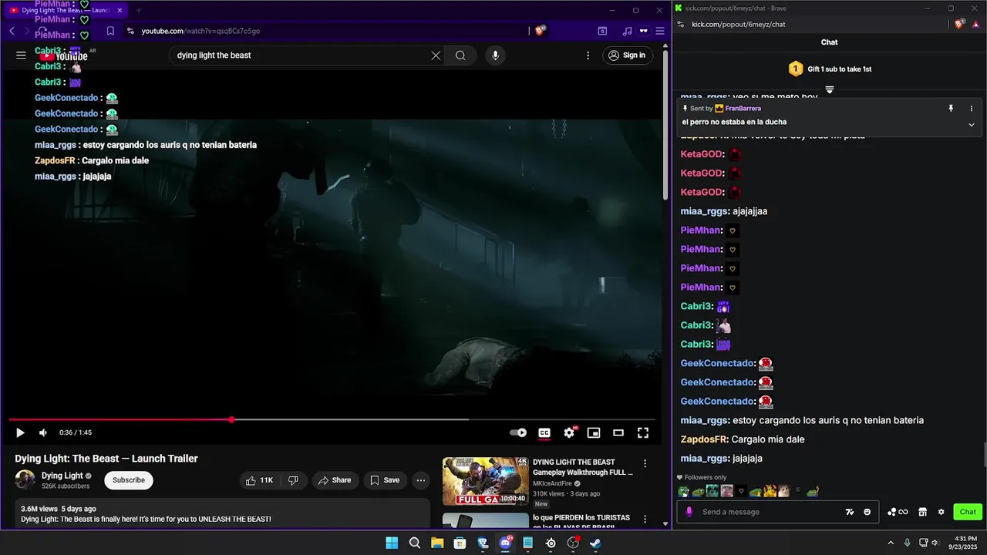Open Kick chat settings gear
The height and width of the screenshot is (555, 987).
click(941, 512)
